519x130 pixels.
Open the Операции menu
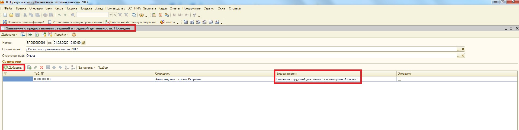tap(36, 8)
